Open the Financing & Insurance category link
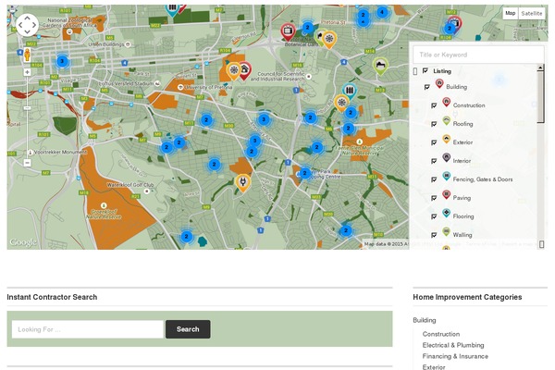The height and width of the screenshot is (370, 555). (x=455, y=356)
